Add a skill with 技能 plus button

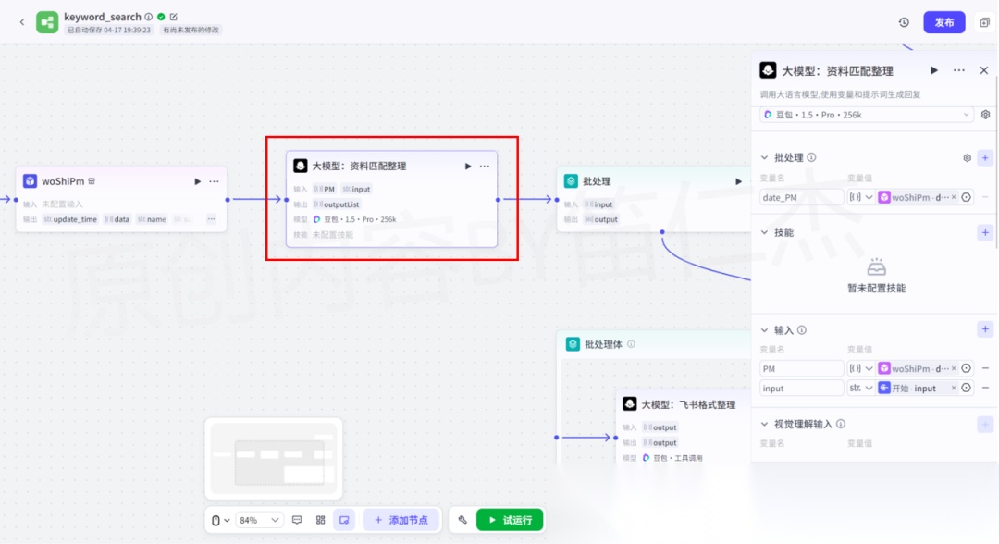pos(985,232)
